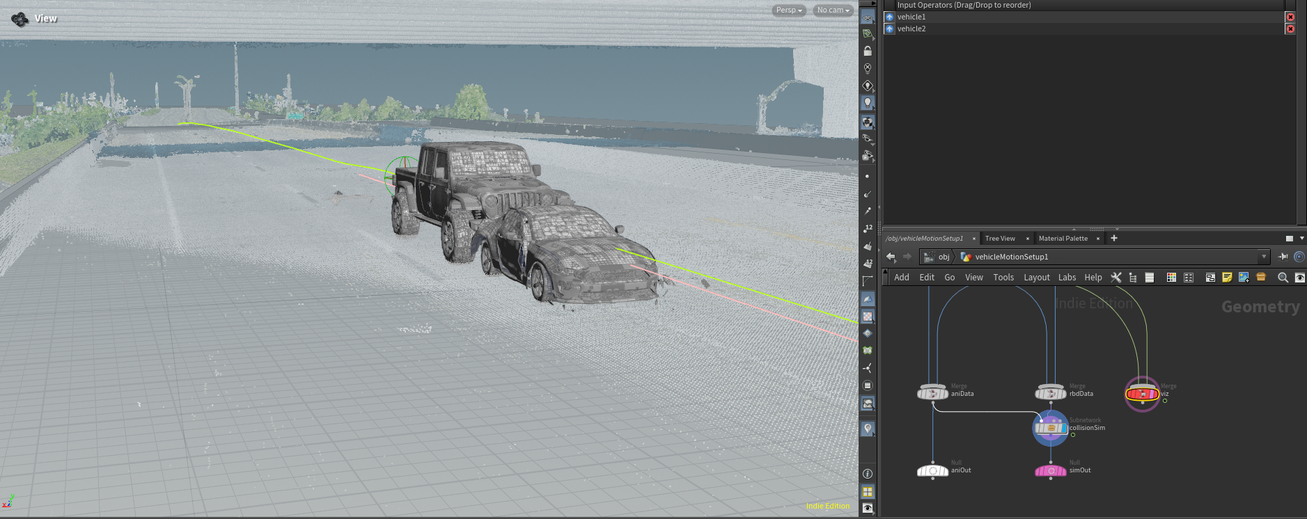Show the network tree view icon
This screenshot has width=1307, height=519.
tap(1133, 277)
